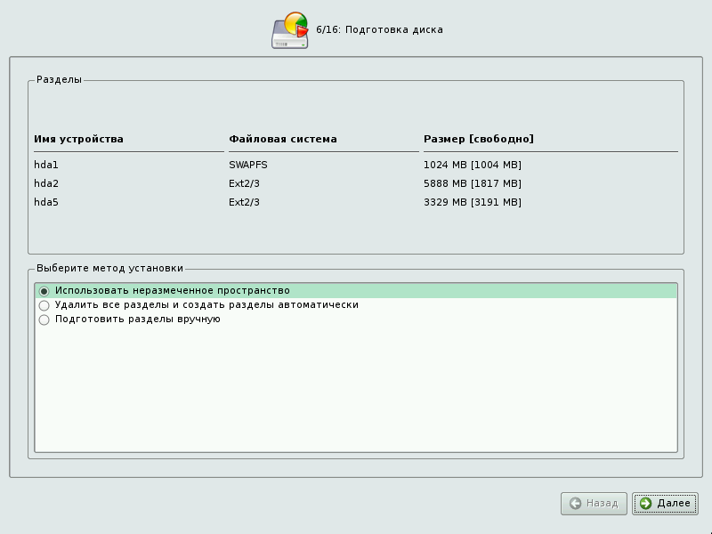Go back with the 'Назад' button
Viewport: 712px width, 534px height.
tap(594, 504)
